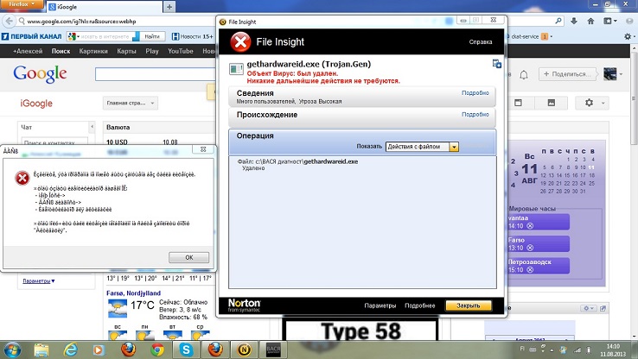Click the Google search input field
This screenshot has width=638, height=359.
click(x=156, y=74)
